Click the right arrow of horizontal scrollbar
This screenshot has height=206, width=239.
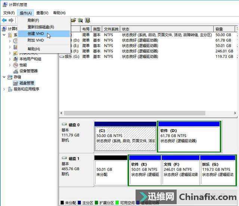(235, 113)
